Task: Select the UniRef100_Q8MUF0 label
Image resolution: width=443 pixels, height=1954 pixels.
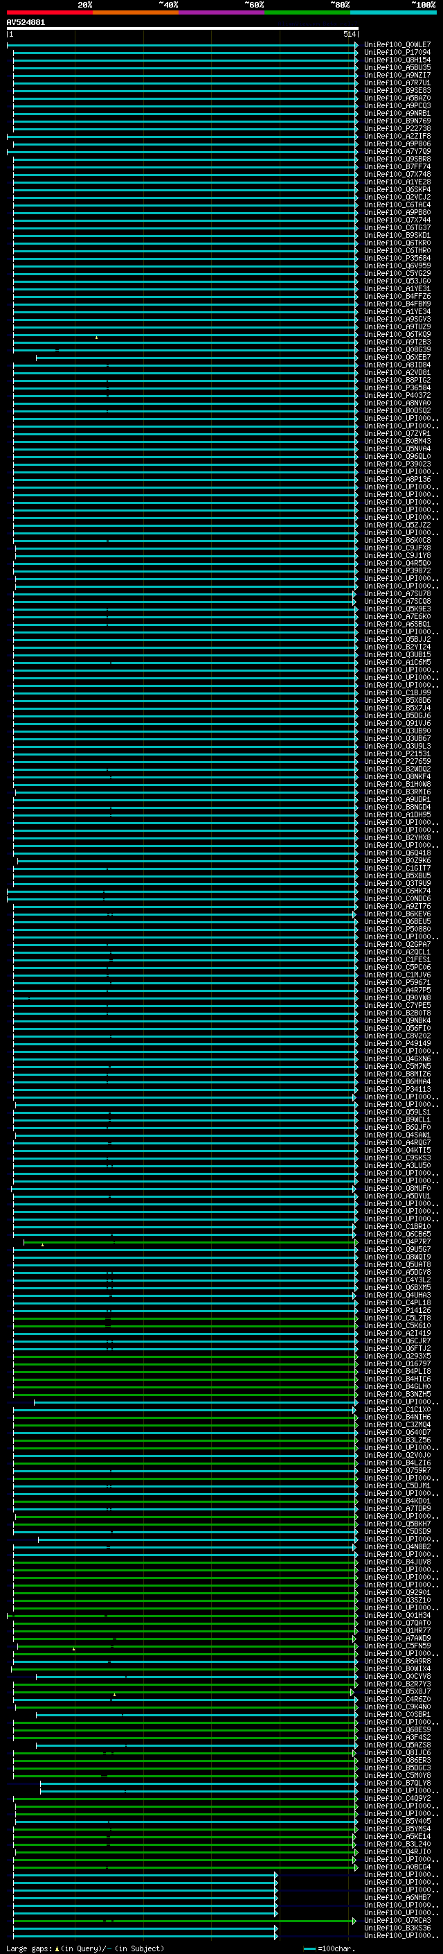Action: pos(397,1188)
